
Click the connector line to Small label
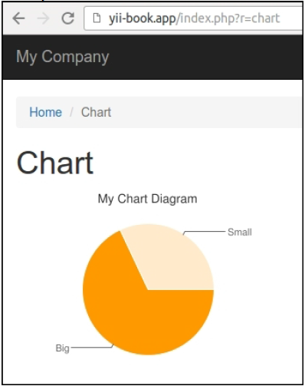pyautogui.click(x=205, y=232)
